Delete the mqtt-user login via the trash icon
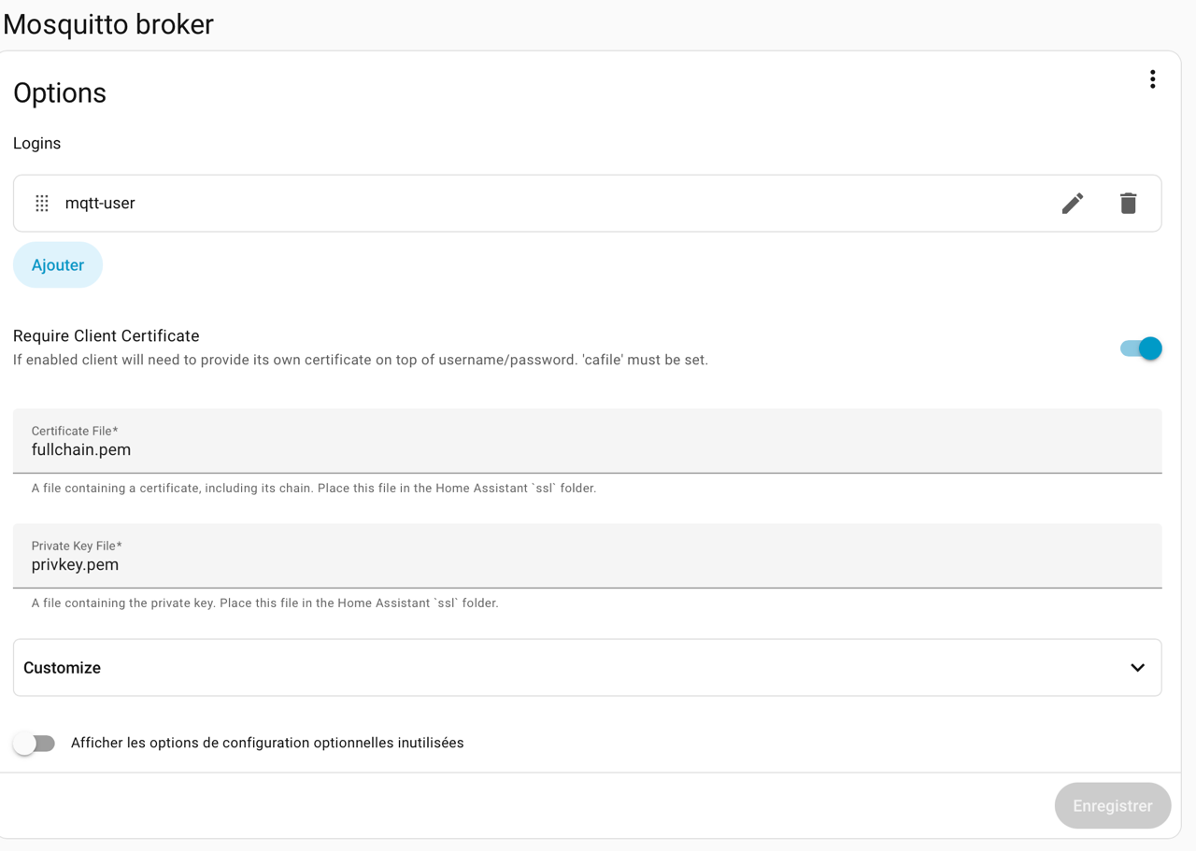The width and height of the screenshot is (1196, 851). tap(1128, 204)
